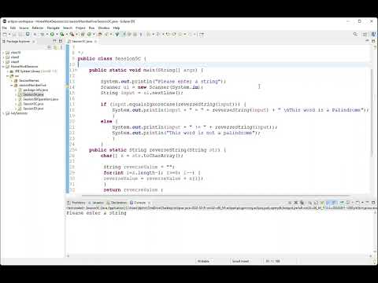Screen dimensions: 378x283
Task: Select the Package Explorer tab
Action: pyautogui.click(x=18, y=42)
